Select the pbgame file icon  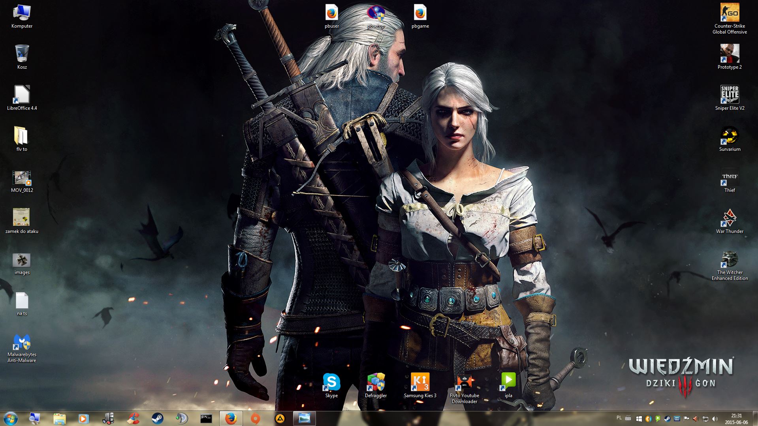coord(420,17)
